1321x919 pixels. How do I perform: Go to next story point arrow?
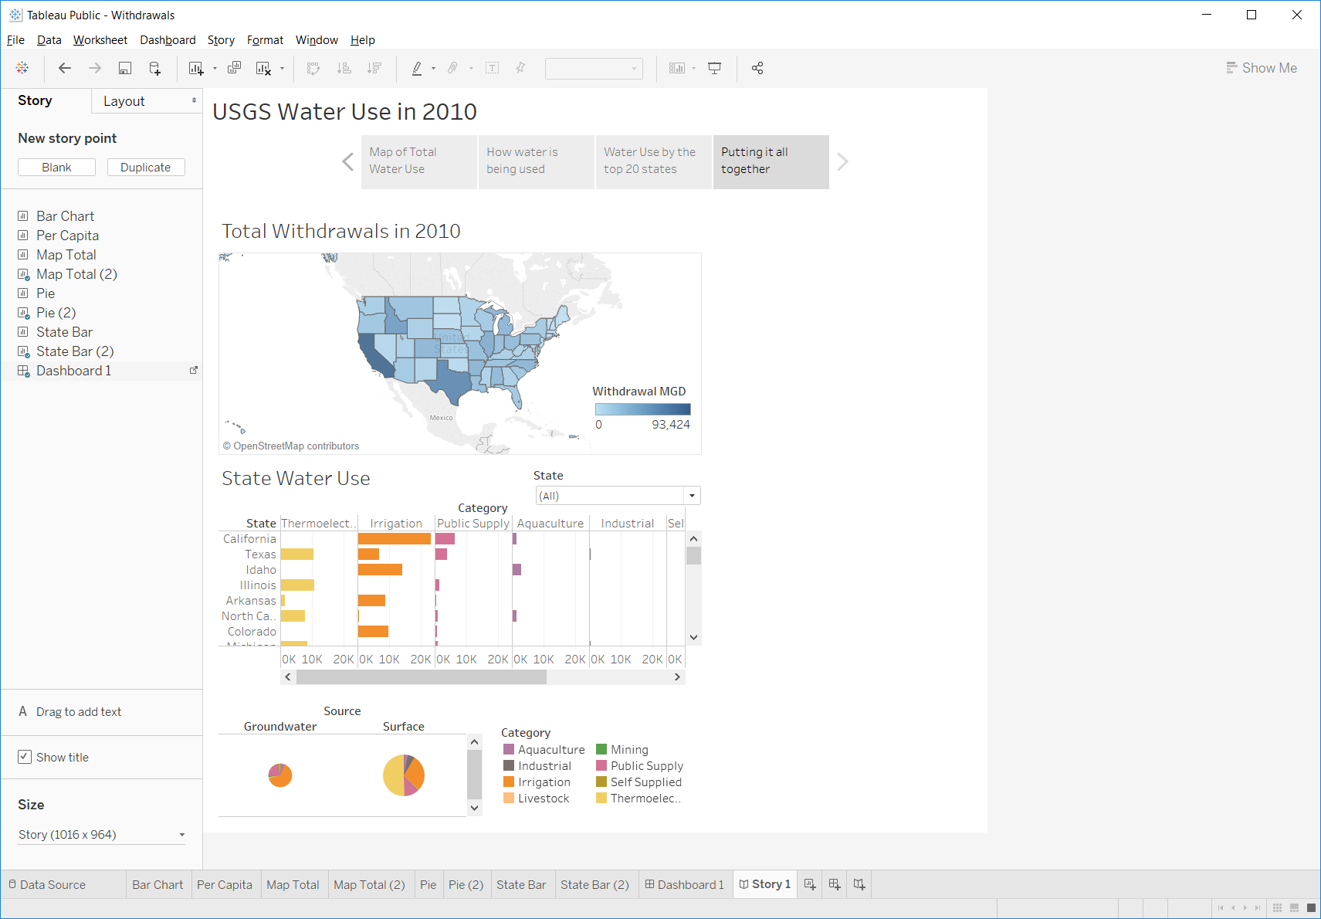(x=842, y=161)
